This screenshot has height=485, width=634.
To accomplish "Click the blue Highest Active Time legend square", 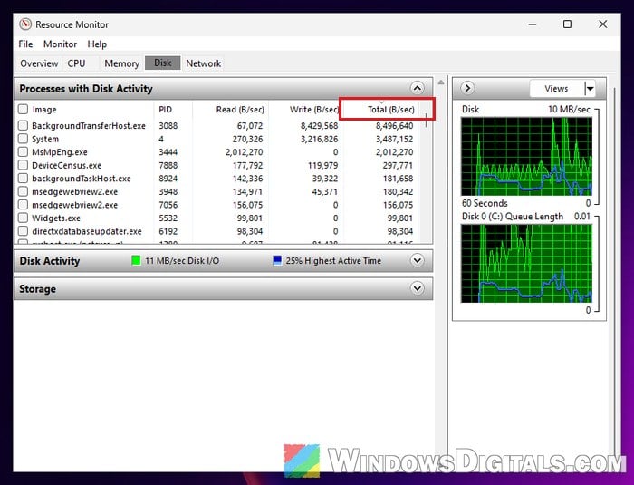I will 277,260.
